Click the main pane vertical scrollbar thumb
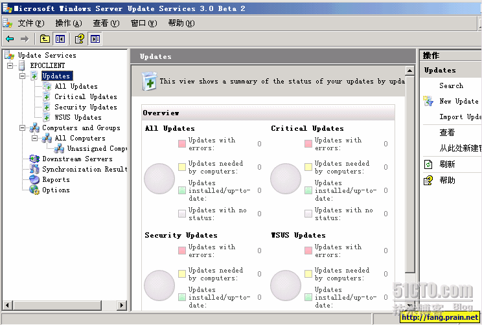482x325 pixels. (409, 174)
